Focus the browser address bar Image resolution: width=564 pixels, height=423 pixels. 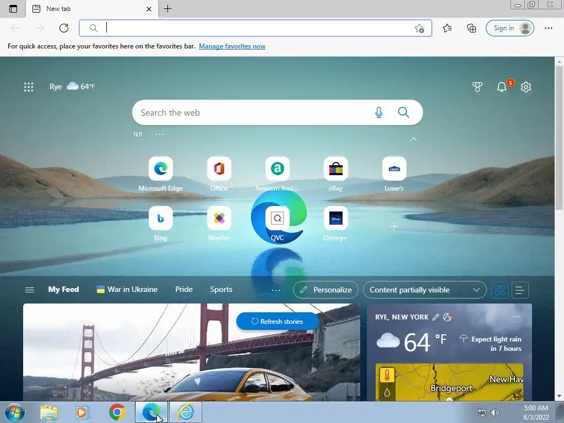tap(256, 28)
